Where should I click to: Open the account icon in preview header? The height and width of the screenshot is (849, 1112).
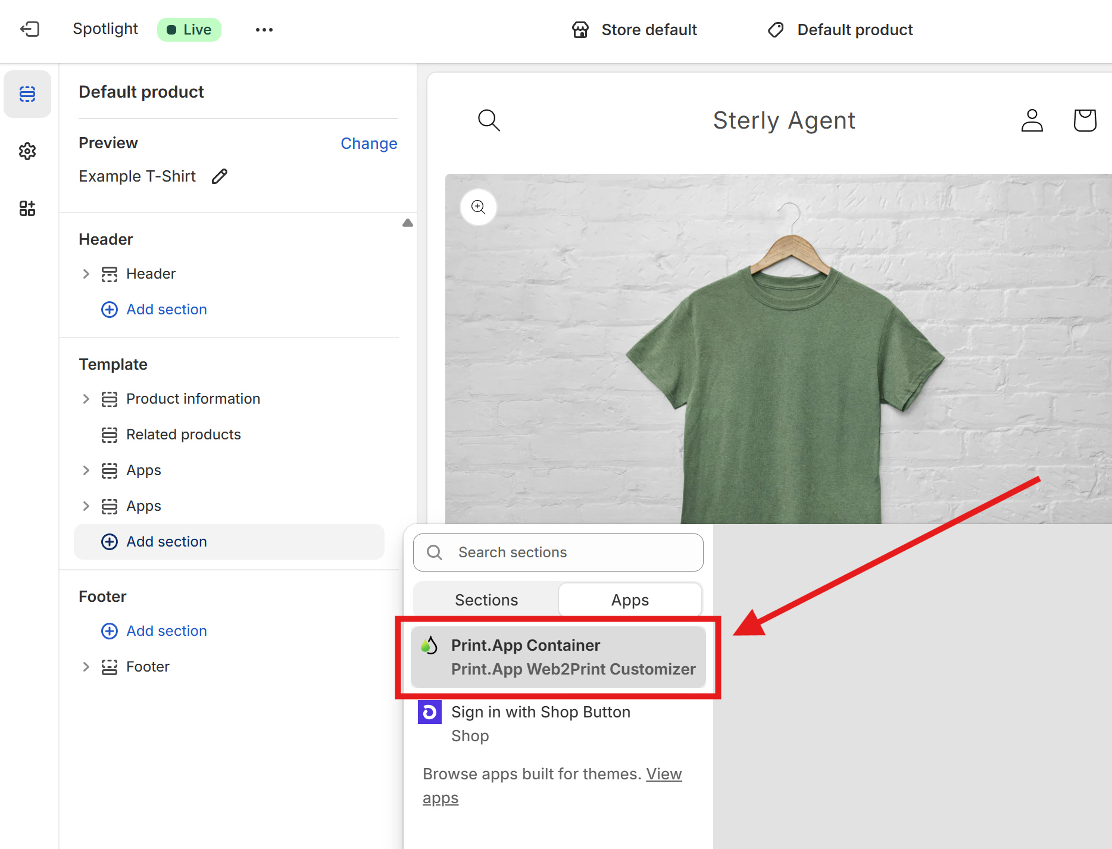(1032, 120)
